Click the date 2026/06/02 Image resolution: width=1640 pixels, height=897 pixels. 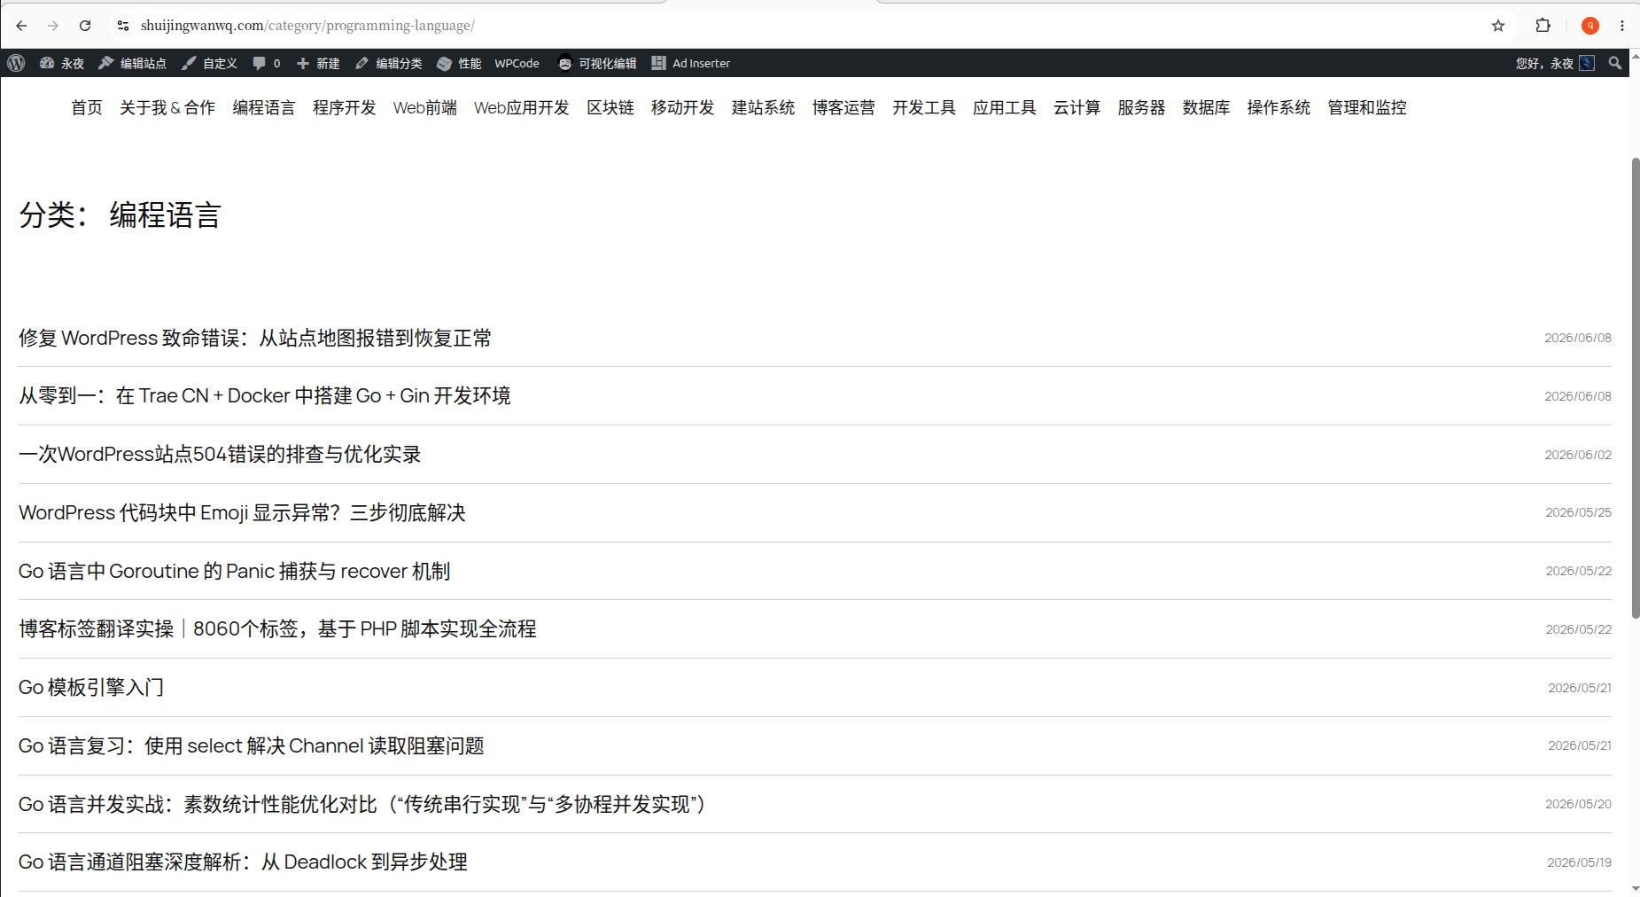1578,455
